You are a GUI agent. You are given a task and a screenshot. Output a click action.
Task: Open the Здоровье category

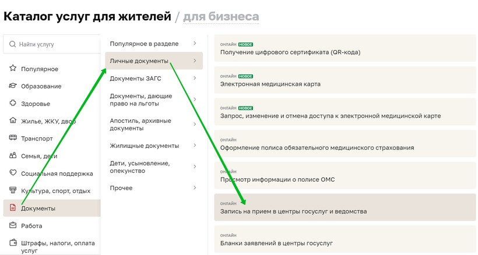36,104
